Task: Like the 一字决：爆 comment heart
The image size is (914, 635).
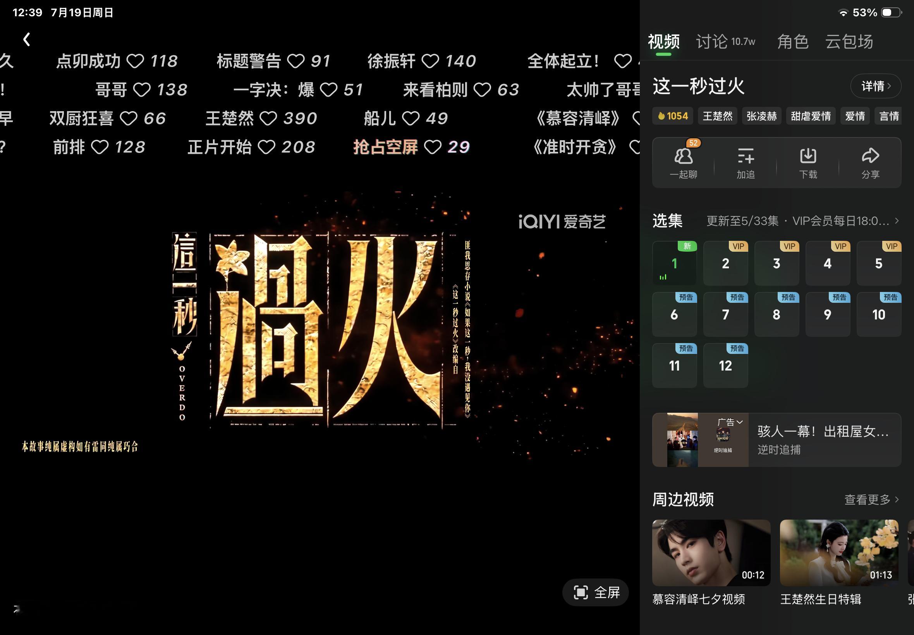Action: click(329, 90)
